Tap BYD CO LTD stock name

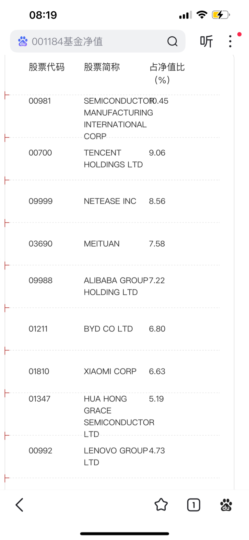[108, 329]
